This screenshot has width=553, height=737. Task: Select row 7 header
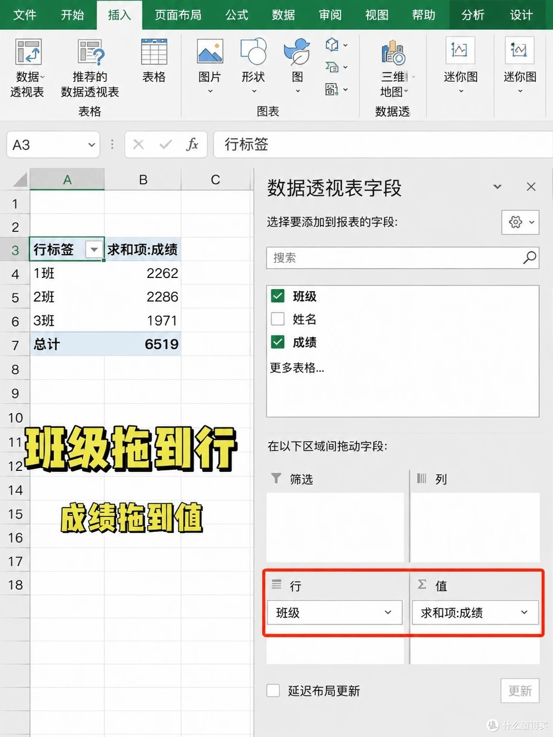[x=15, y=344]
